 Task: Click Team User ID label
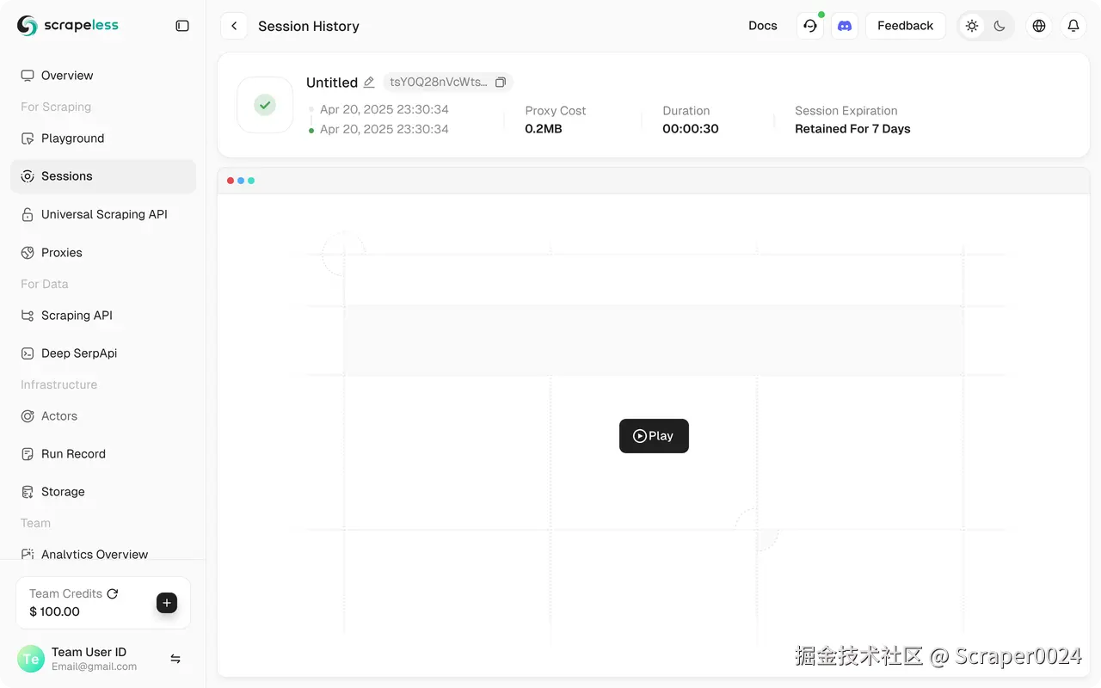tap(89, 652)
